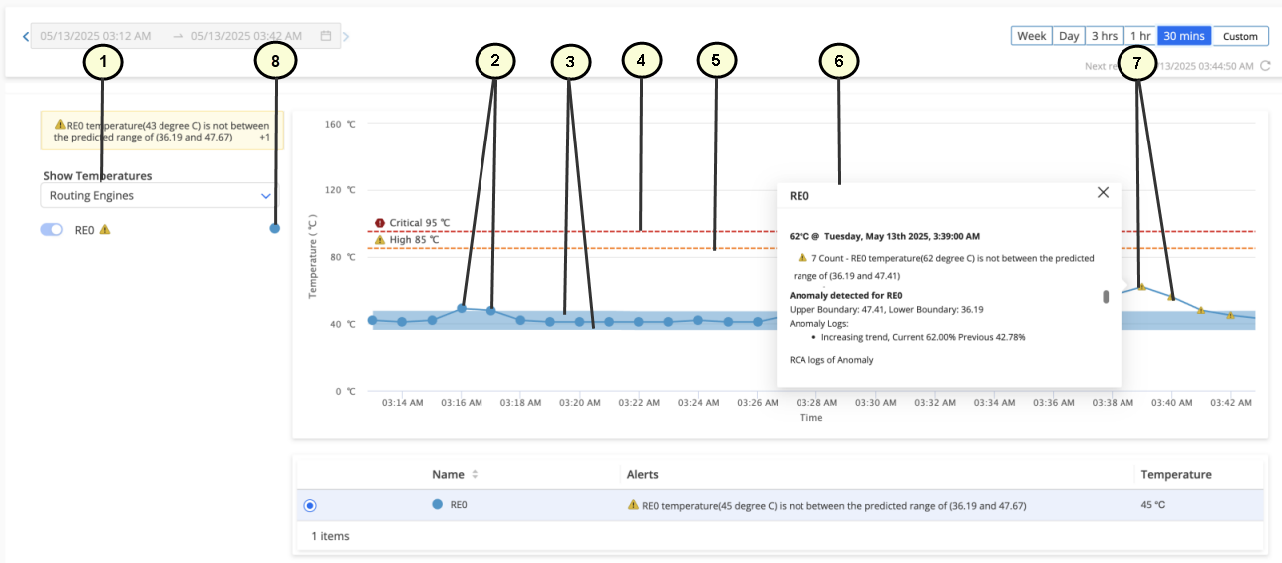1282x563 pixels.
Task: Click the Critical 95 °C red icon
Action: (379, 223)
